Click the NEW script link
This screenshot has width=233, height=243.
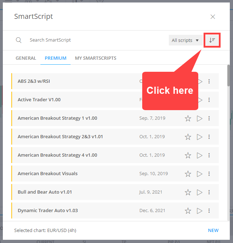coord(213,230)
